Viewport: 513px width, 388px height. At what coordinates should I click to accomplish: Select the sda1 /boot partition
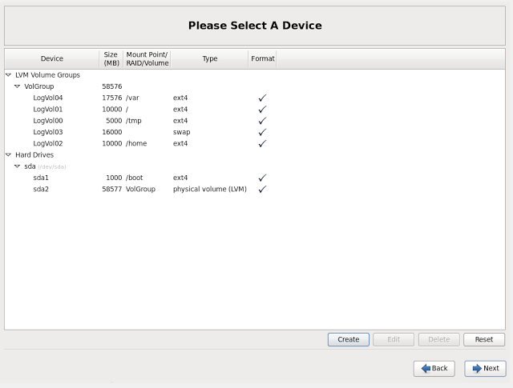coord(41,178)
